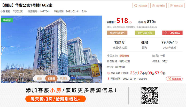Click the clock icon on 预约看房
Screen dimensions: 186x107
pos(153,6)
